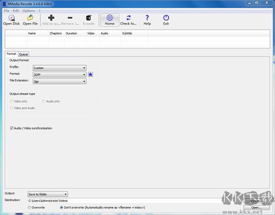This screenshot has height=215, width=275.
Task: Select the Video only radio button
Action: (x=11, y=101)
